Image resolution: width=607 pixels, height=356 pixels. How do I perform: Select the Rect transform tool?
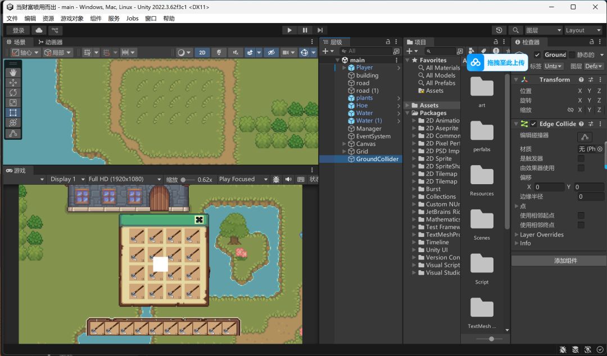coord(13,113)
